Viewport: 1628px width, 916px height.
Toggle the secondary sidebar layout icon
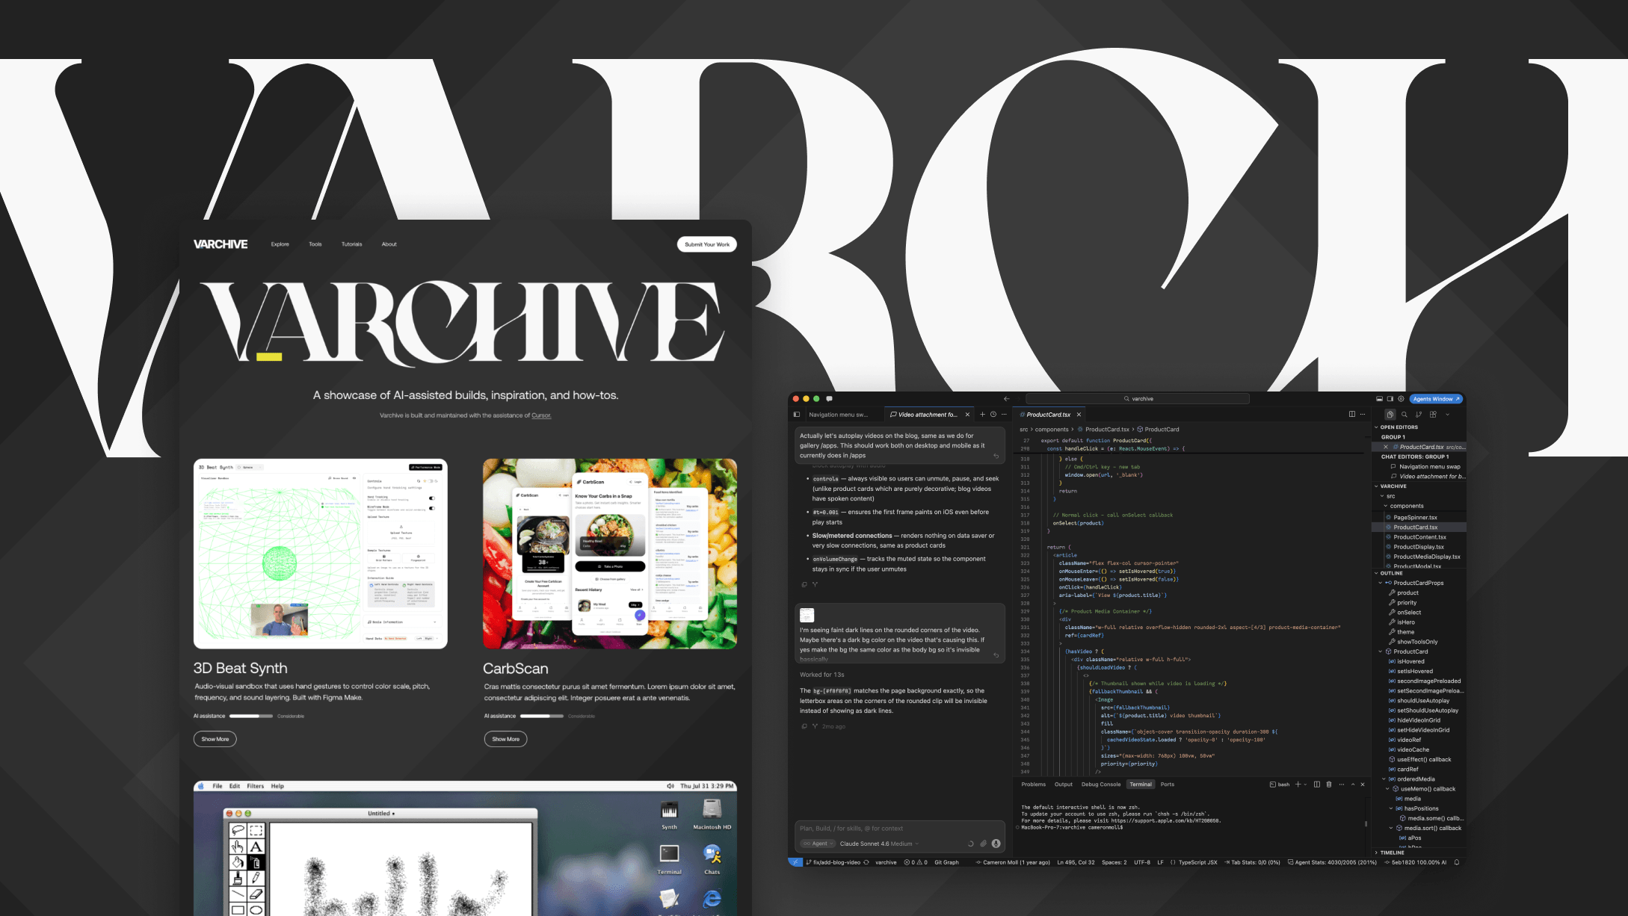click(1390, 399)
